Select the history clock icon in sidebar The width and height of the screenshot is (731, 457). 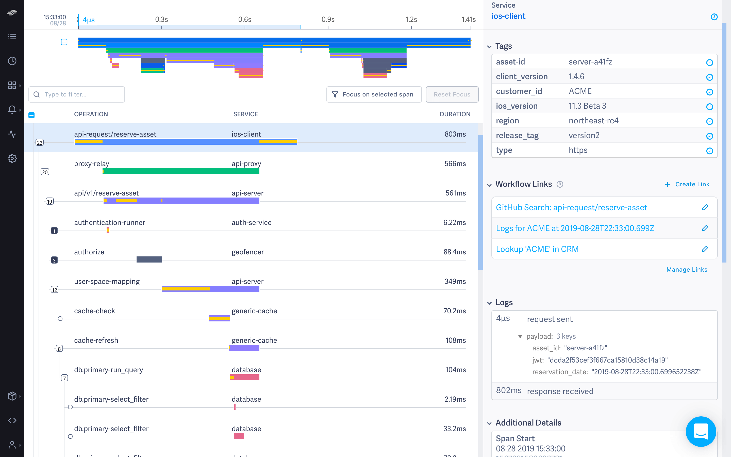tap(12, 61)
